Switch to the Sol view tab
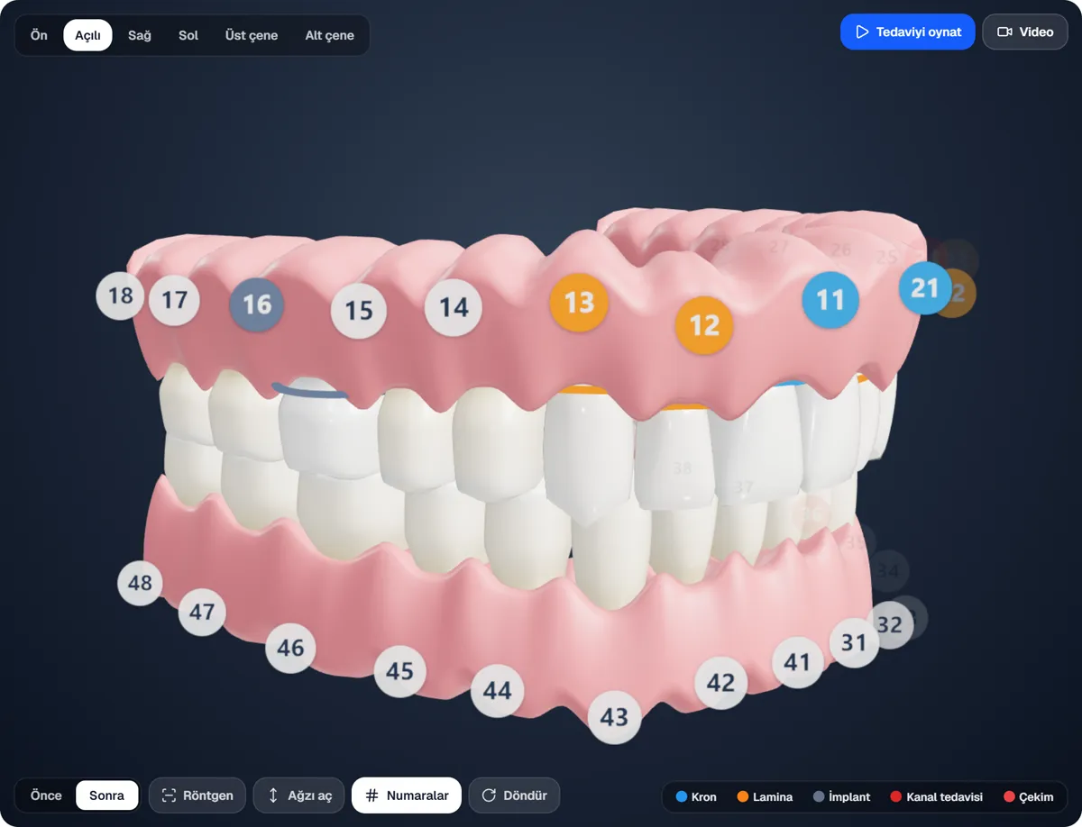The height and width of the screenshot is (827, 1082). tap(188, 35)
